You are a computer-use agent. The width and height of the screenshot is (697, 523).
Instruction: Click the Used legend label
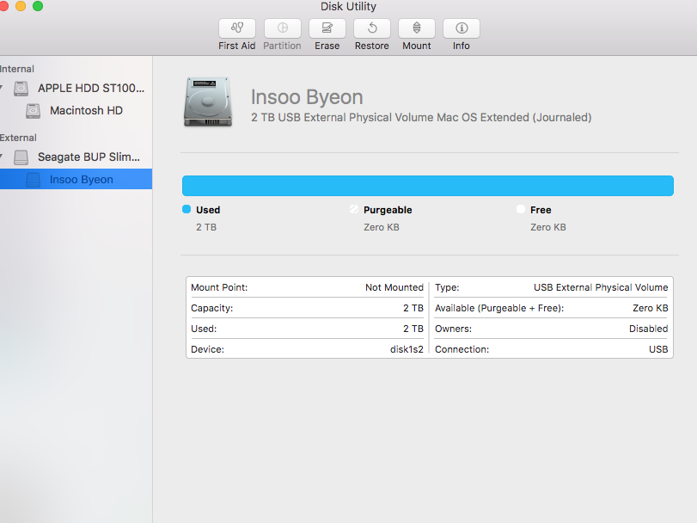pyautogui.click(x=208, y=210)
